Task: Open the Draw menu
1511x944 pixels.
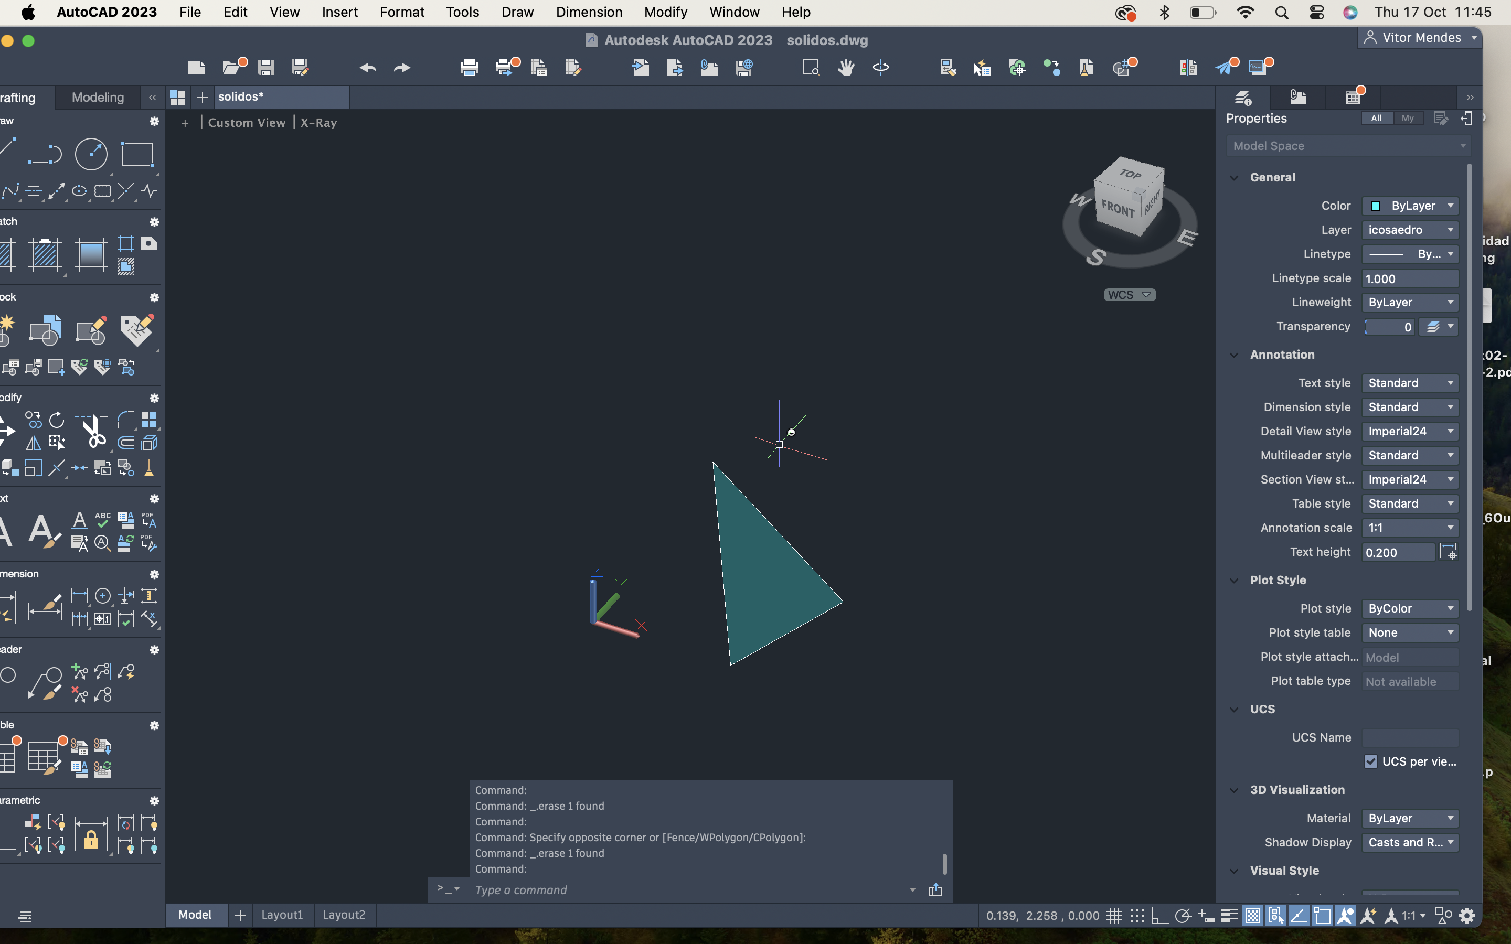Action: click(517, 12)
